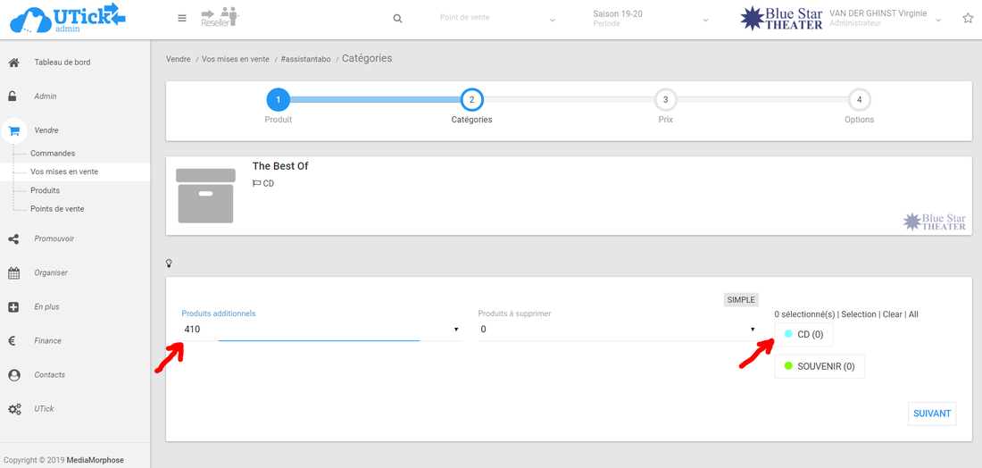
Task: Open Points de vente menu item
Action: (x=57, y=209)
